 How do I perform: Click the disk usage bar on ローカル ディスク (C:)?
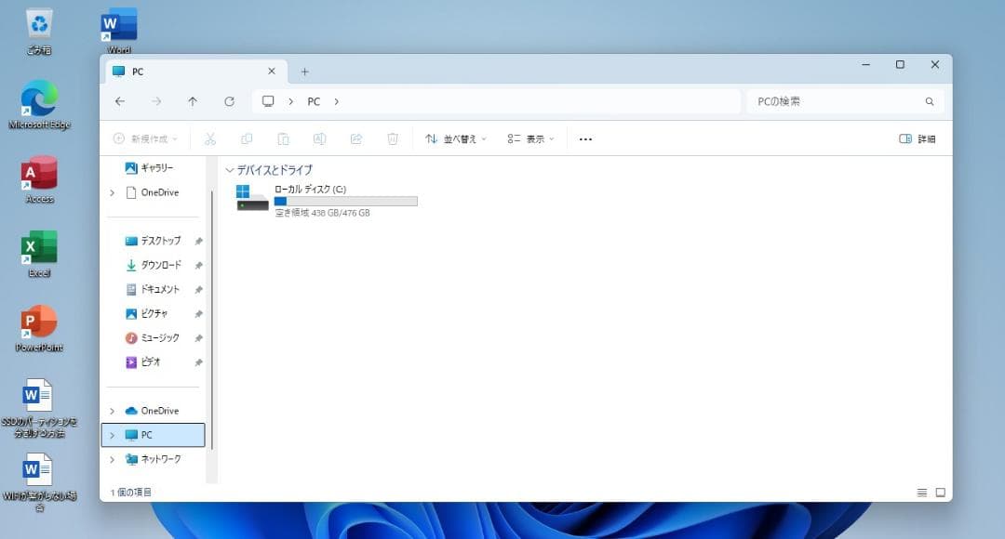coord(346,201)
